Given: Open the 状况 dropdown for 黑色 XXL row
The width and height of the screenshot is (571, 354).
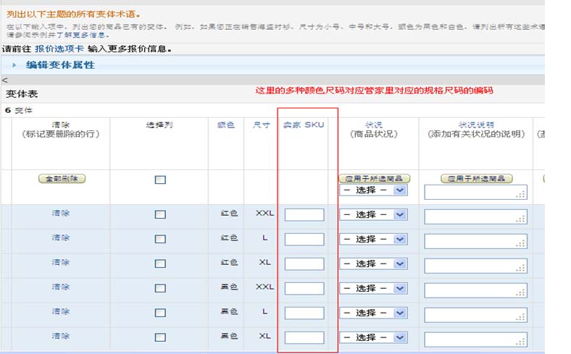Looking at the screenshot, I should point(373,289).
